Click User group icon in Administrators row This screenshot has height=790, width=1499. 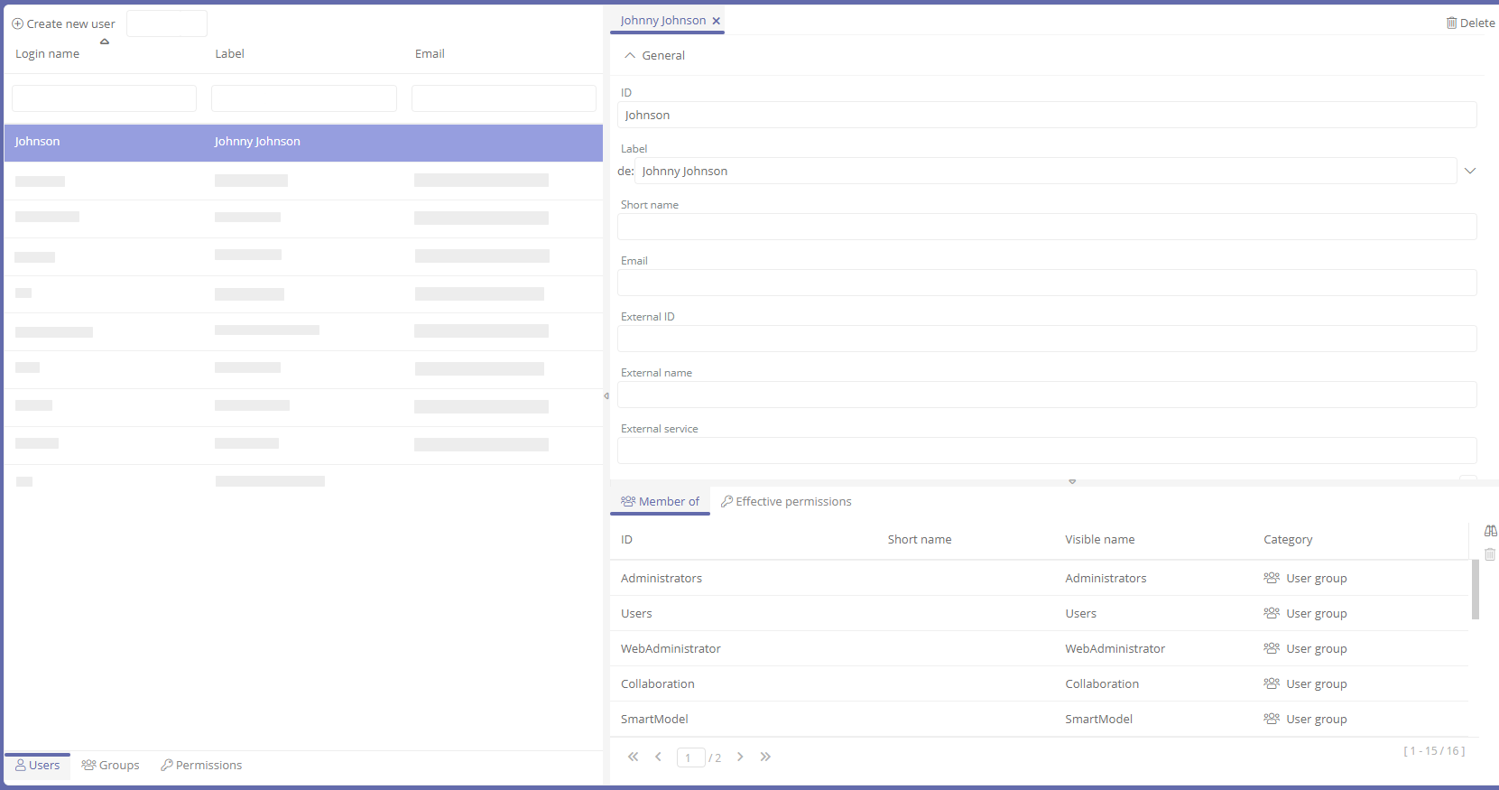tap(1272, 578)
